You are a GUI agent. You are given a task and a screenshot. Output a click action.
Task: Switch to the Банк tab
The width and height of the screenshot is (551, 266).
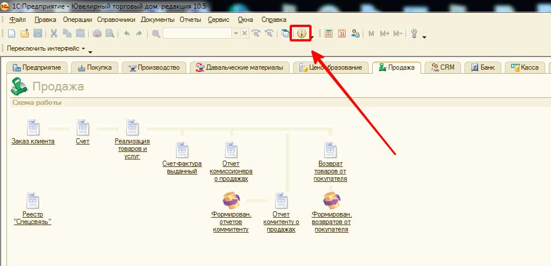pyautogui.click(x=483, y=67)
